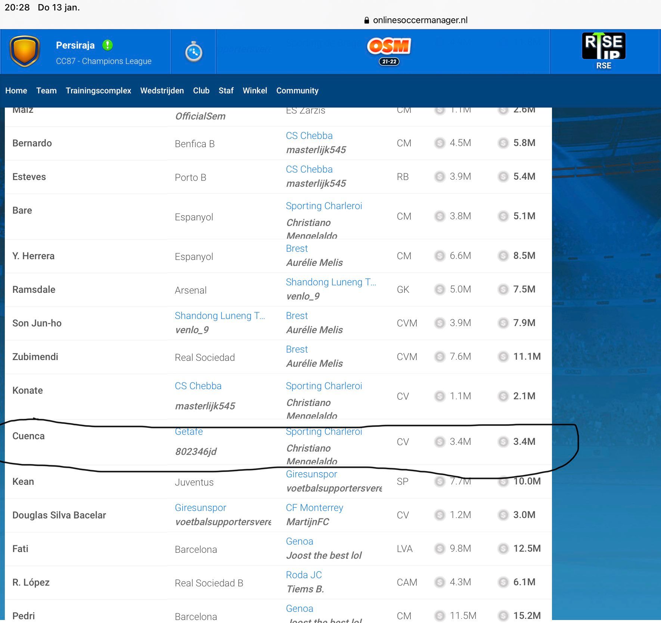661x623 pixels.
Task: Click coin icon next to Bernardo's 5.8M price
Action: (x=503, y=143)
